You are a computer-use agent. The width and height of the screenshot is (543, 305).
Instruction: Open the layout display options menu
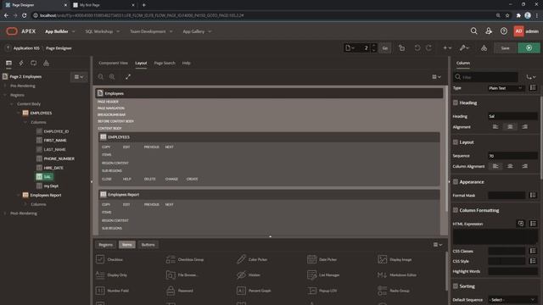436,77
